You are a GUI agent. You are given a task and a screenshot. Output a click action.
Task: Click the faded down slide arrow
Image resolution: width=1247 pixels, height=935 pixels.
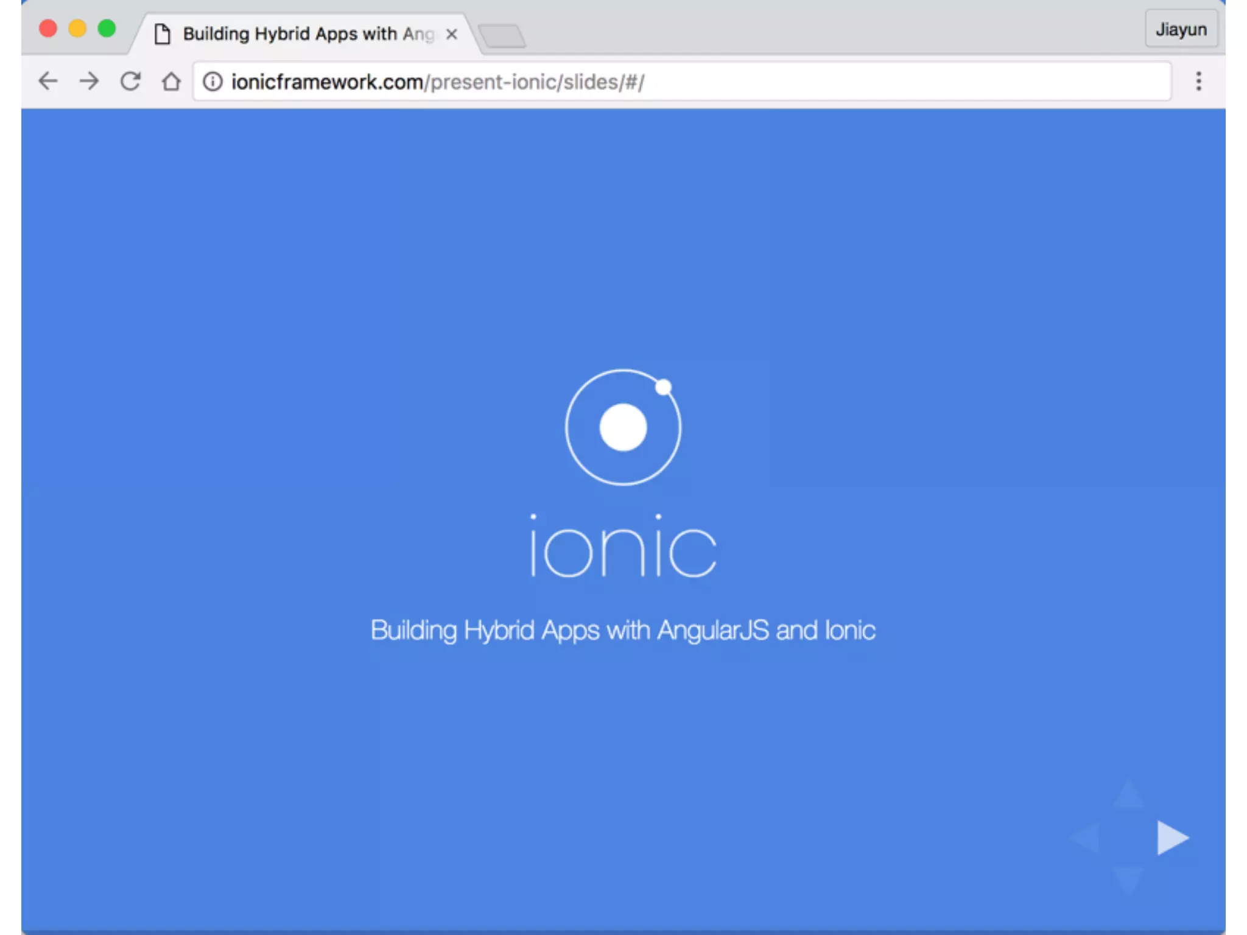click(1128, 880)
